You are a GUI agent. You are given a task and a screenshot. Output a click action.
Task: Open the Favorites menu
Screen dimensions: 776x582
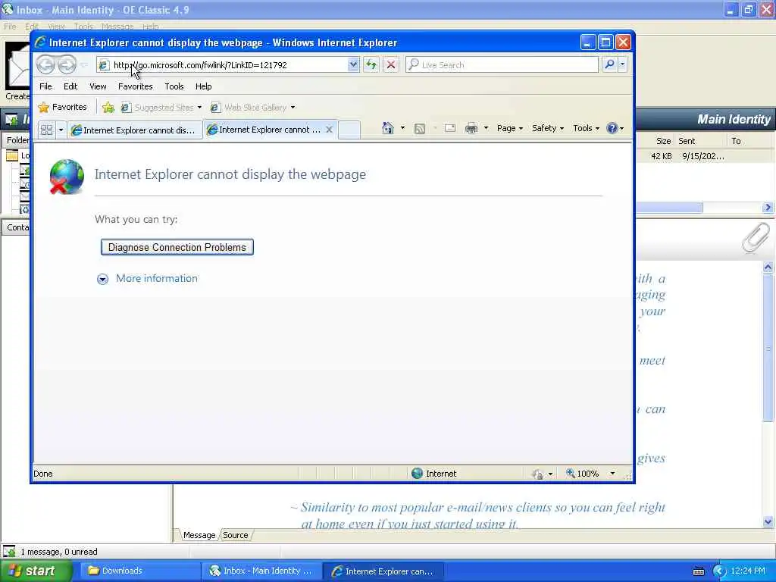(135, 86)
